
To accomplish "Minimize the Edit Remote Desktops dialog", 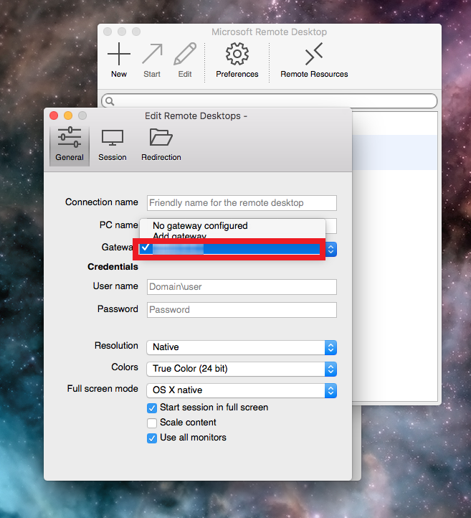I will pos(68,116).
